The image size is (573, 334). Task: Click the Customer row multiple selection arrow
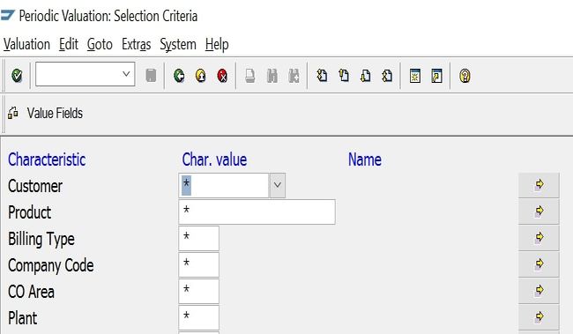point(539,185)
